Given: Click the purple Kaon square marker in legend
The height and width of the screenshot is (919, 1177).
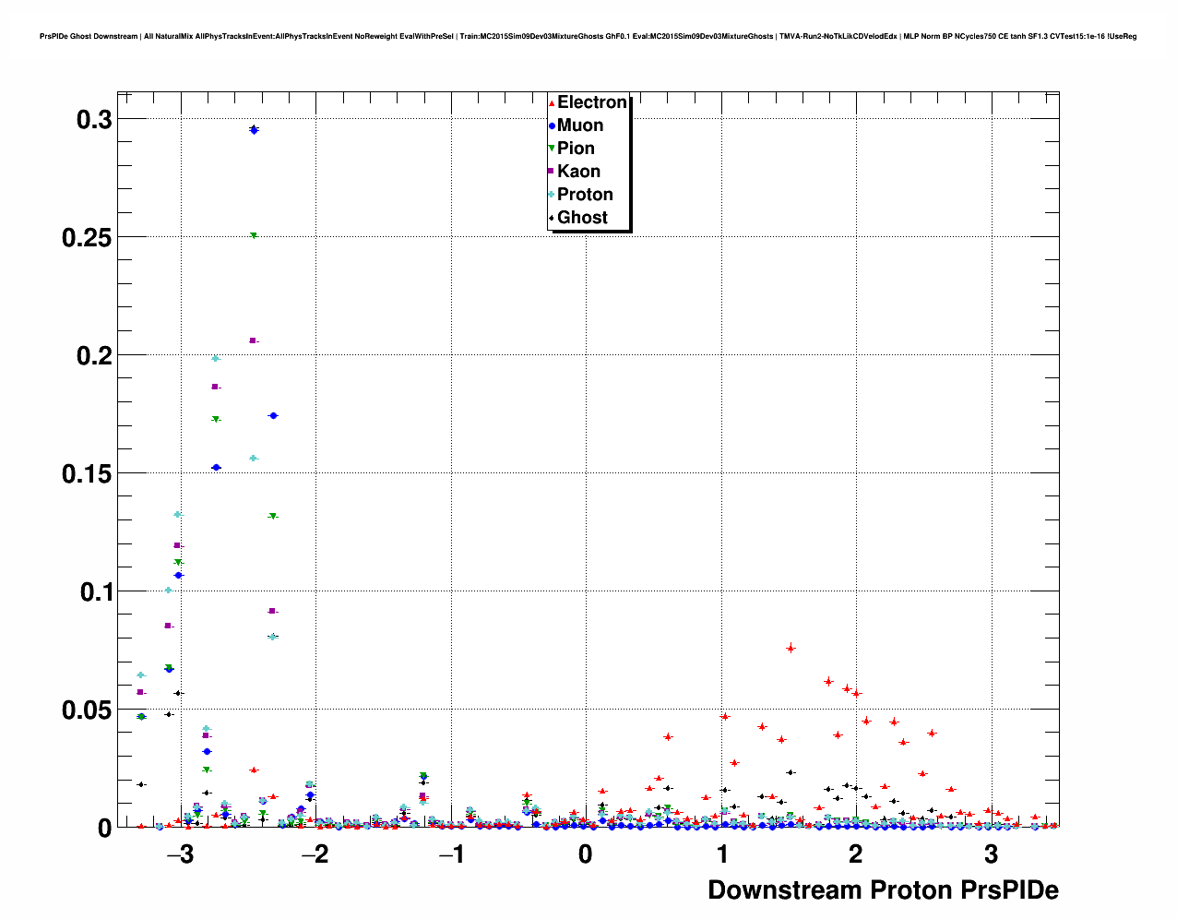Looking at the screenshot, I should [552, 172].
